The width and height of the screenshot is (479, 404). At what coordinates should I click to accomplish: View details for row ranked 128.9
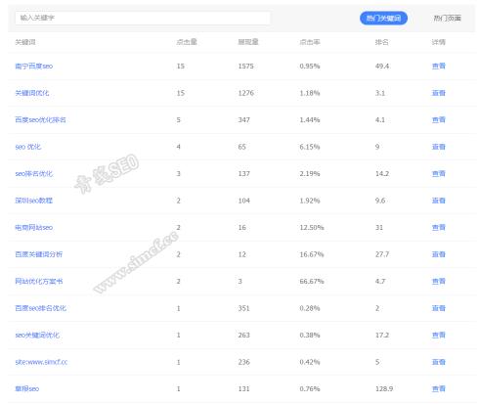pyautogui.click(x=439, y=388)
